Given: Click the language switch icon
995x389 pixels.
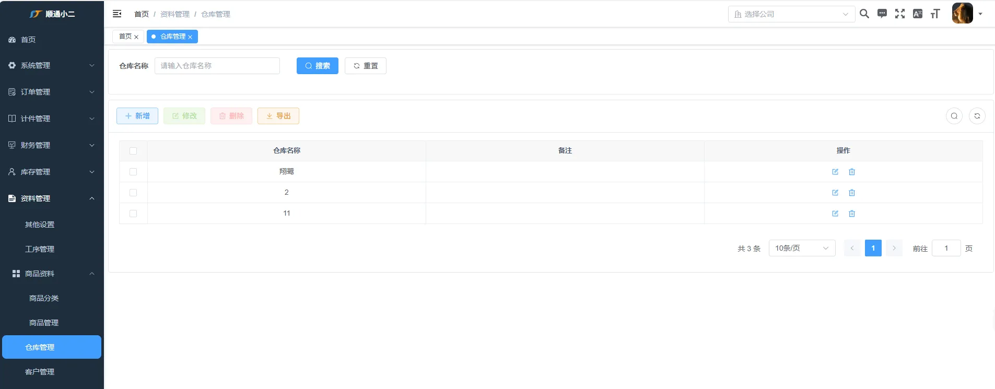Looking at the screenshot, I should [917, 14].
